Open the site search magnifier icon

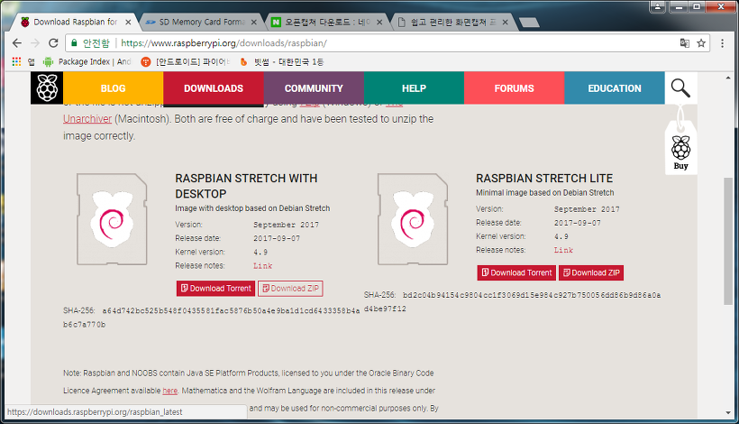pyautogui.click(x=680, y=88)
